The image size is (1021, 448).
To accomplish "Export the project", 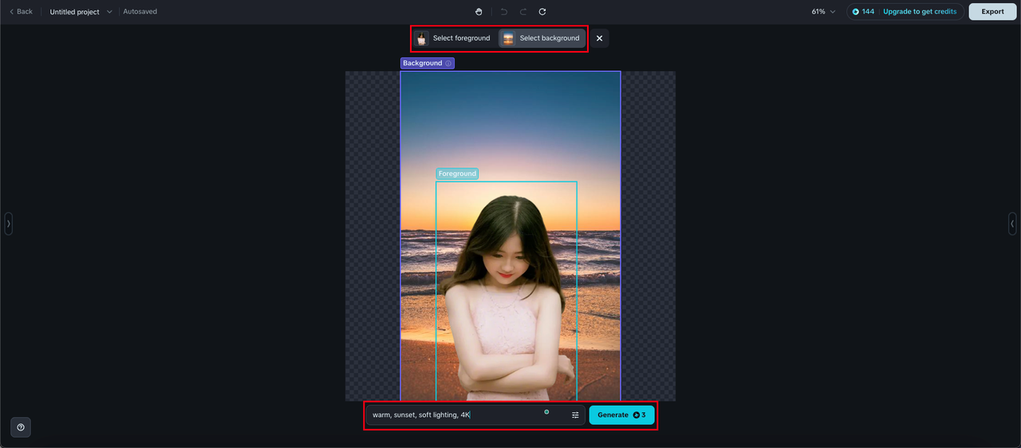I will click(x=992, y=12).
